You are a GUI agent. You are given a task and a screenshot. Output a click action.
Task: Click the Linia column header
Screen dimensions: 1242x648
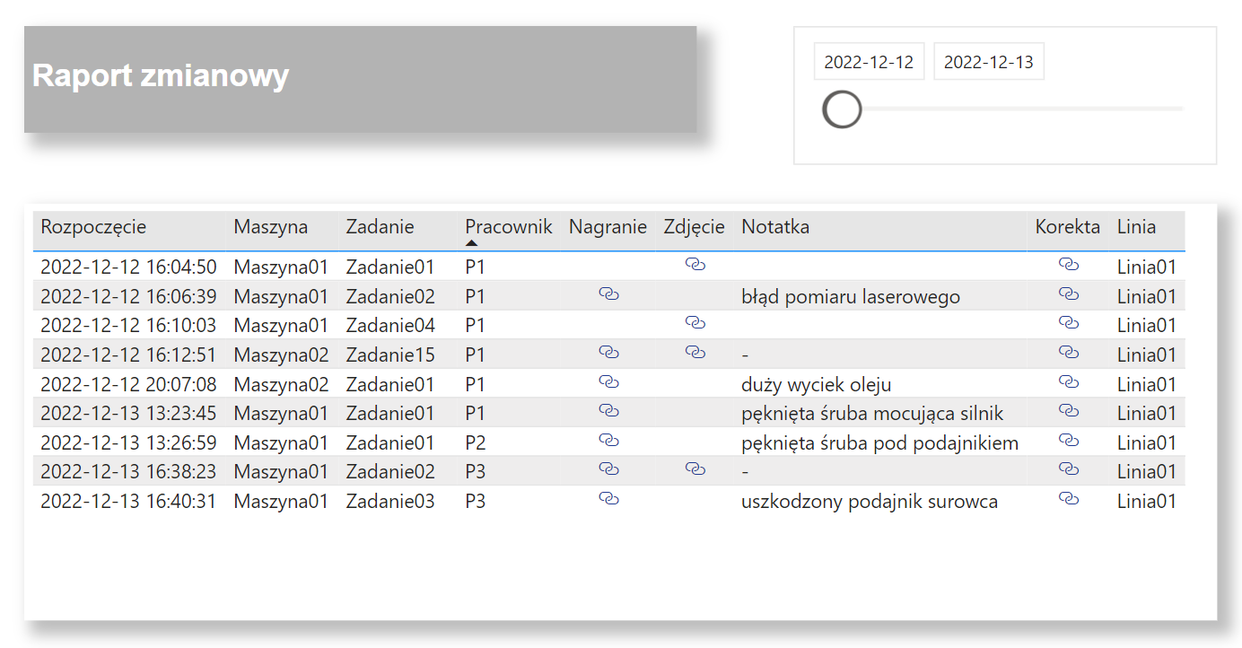coord(1136,227)
